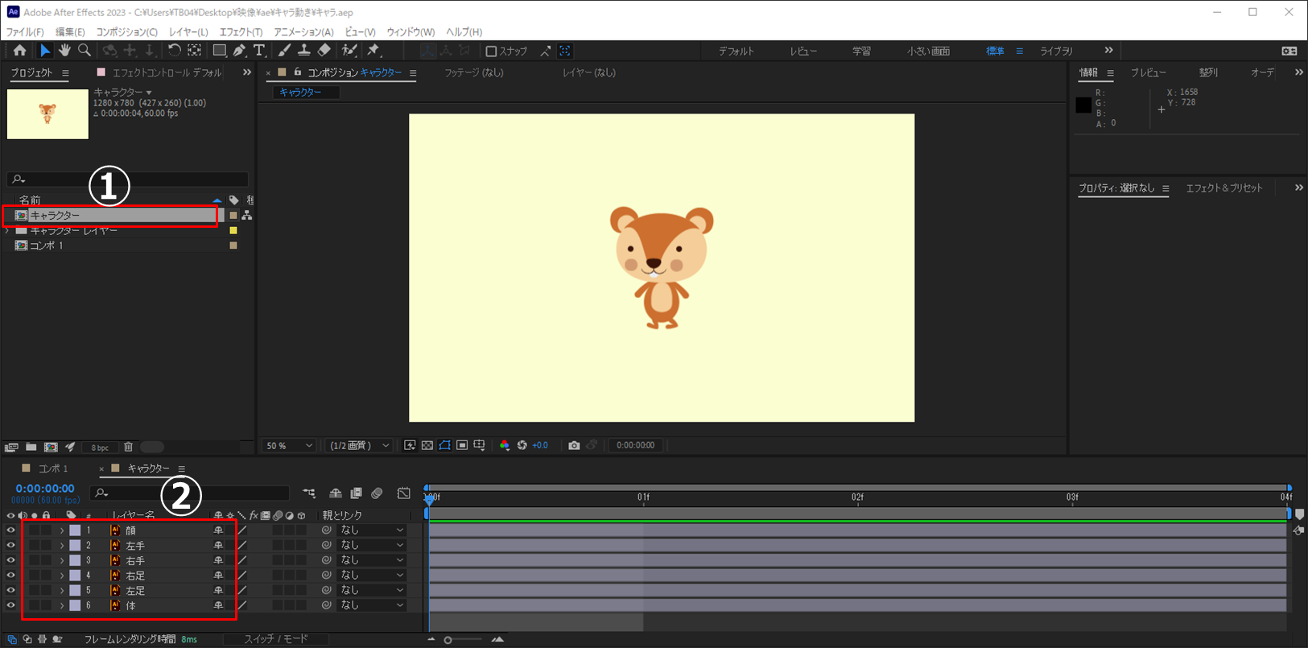
Task: Open the 50% magnification dropdown
Action: [x=289, y=445]
